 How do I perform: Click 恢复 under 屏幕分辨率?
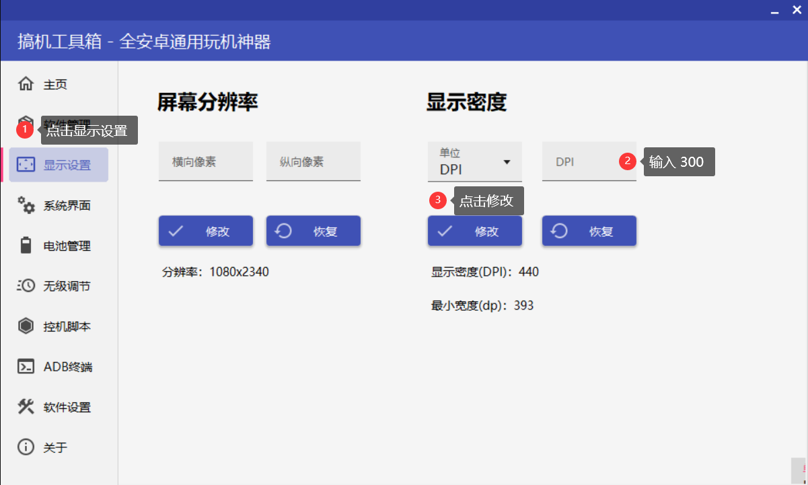[314, 231]
